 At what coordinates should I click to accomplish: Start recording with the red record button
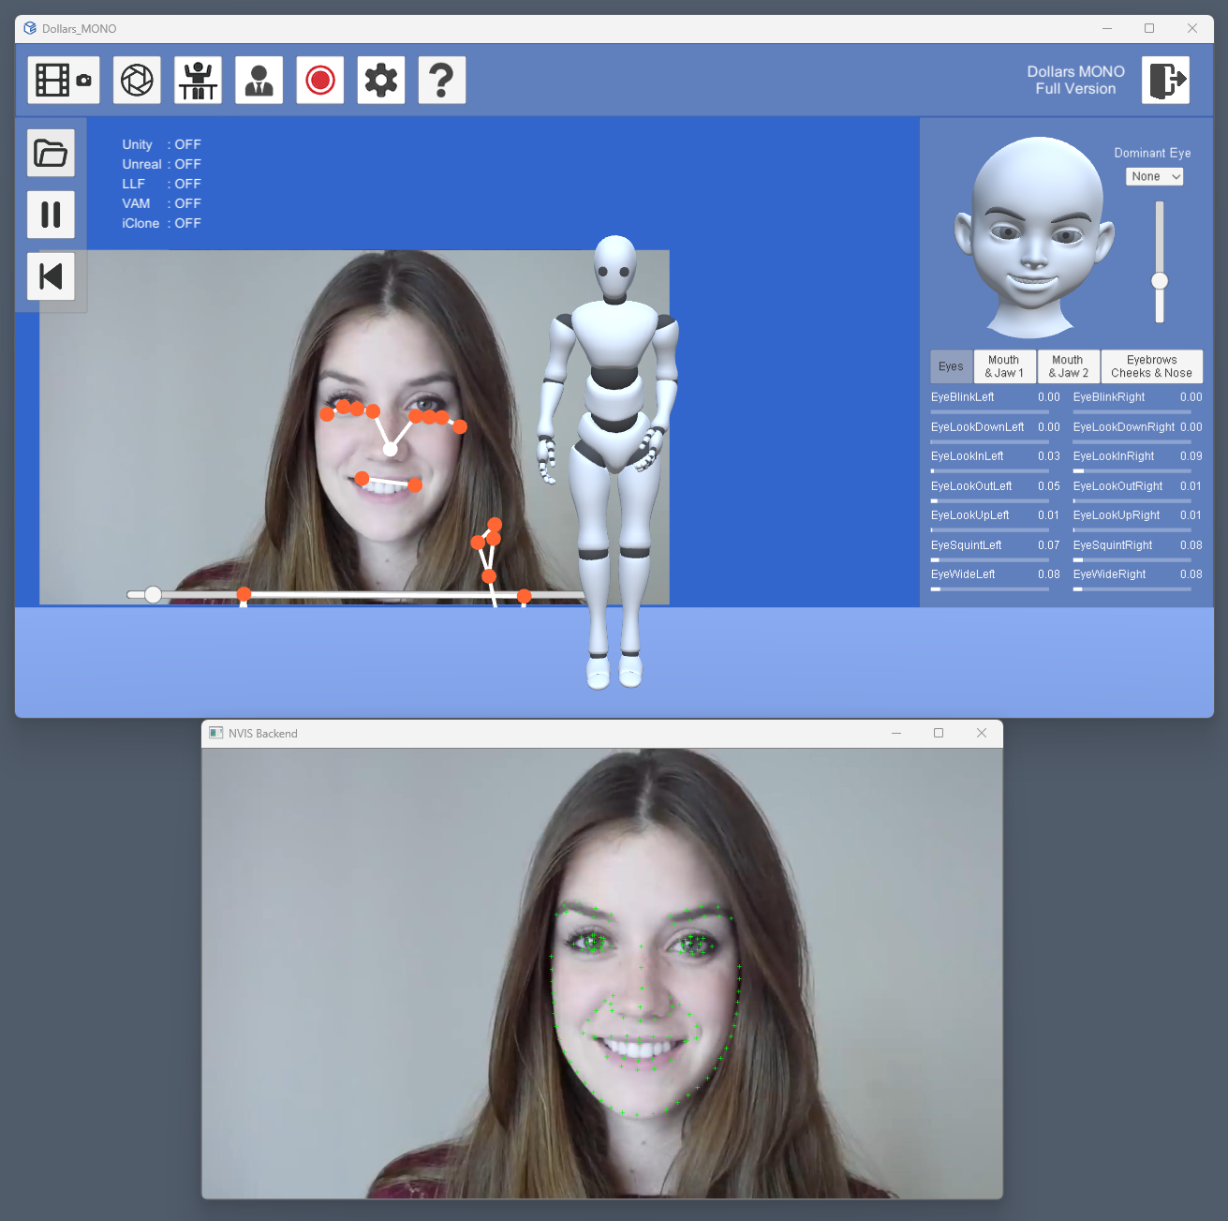pyautogui.click(x=319, y=81)
